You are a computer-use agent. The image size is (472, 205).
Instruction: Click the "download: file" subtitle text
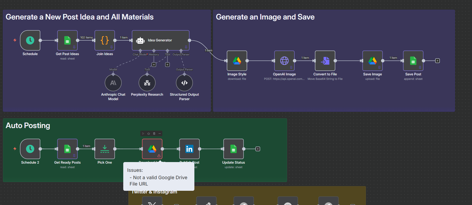237,79
